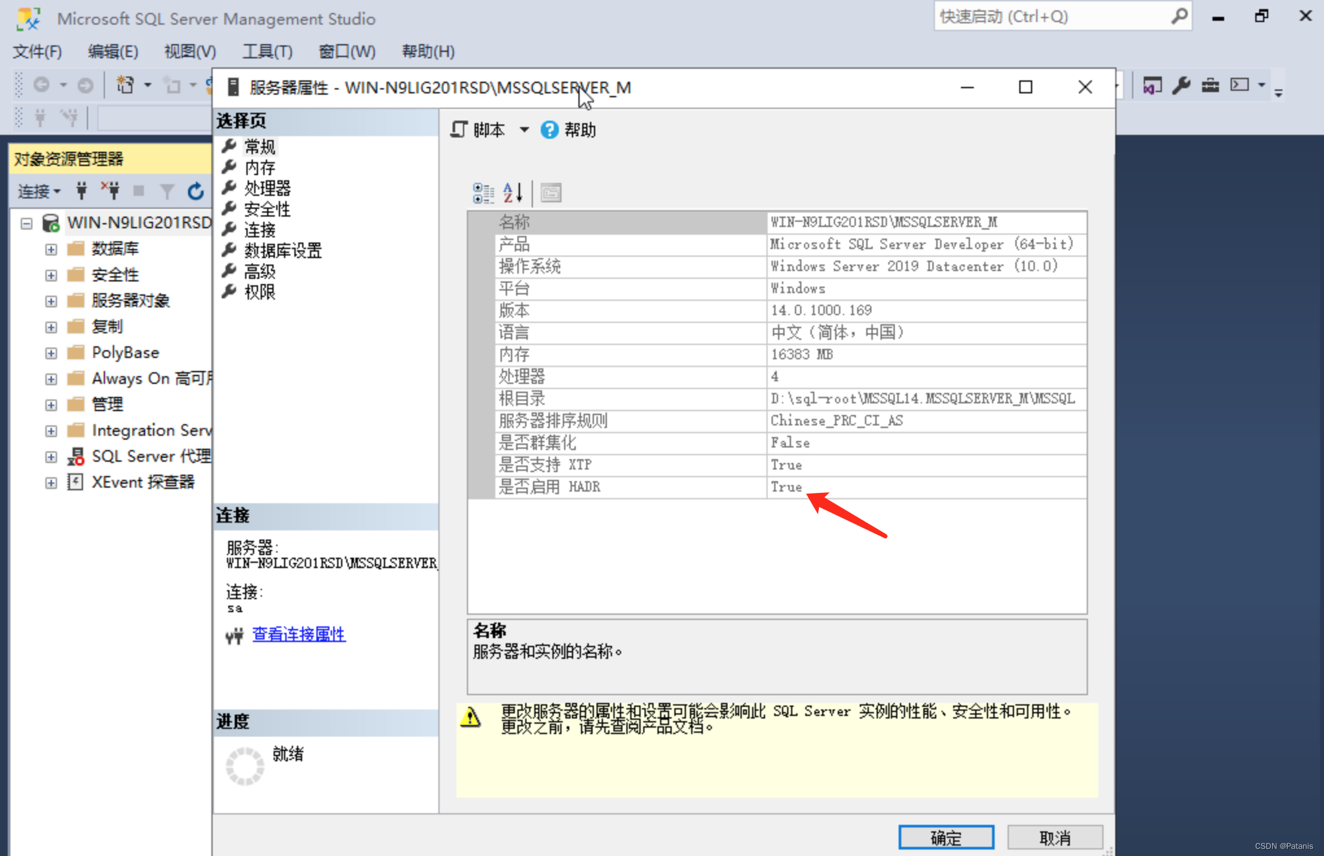Viewport: 1324px width, 856px height.
Task: Click the stop icon in Object Explorer
Action: pos(138,191)
